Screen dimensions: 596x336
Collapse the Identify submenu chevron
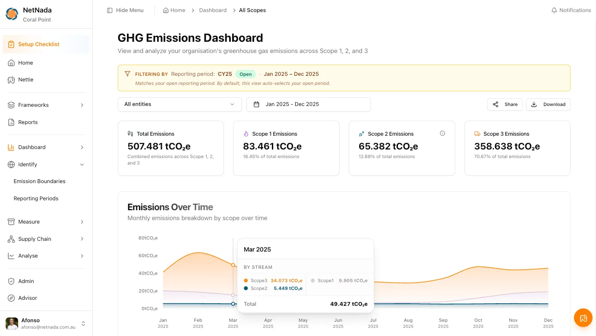click(82, 165)
